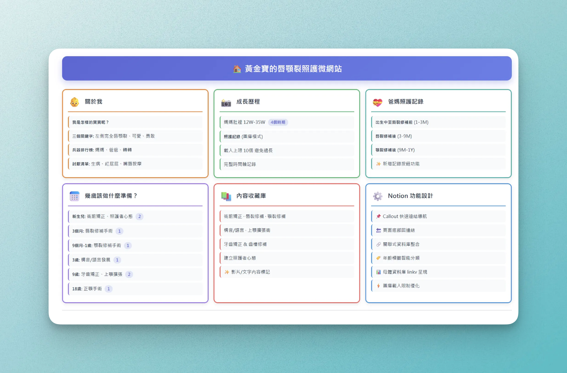Click the house icon in the title banner
The height and width of the screenshot is (373, 567).
(x=237, y=69)
